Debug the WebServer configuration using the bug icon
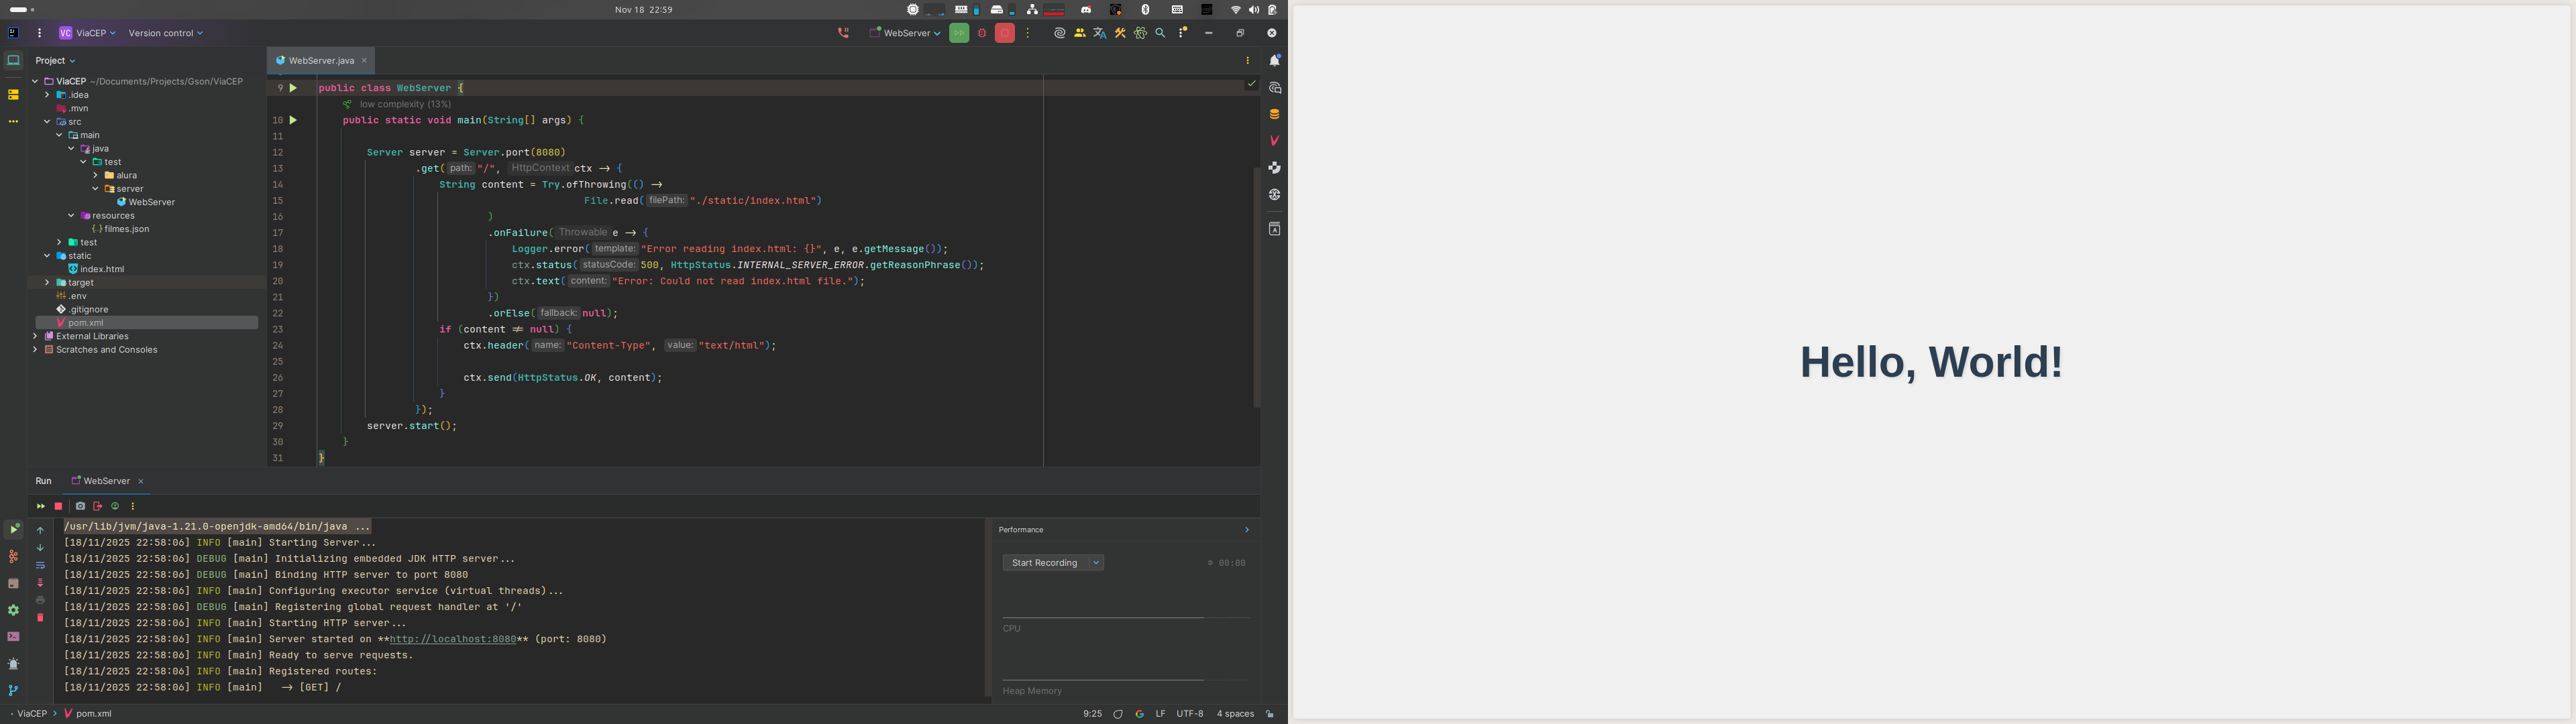 [982, 33]
